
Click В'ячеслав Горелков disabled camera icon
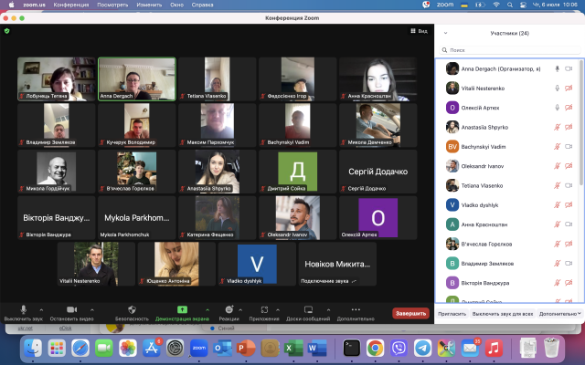(x=569, y=244)
